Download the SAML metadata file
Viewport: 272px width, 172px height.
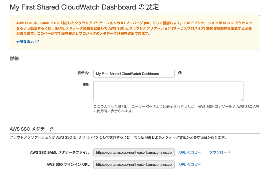click(220, 152)
